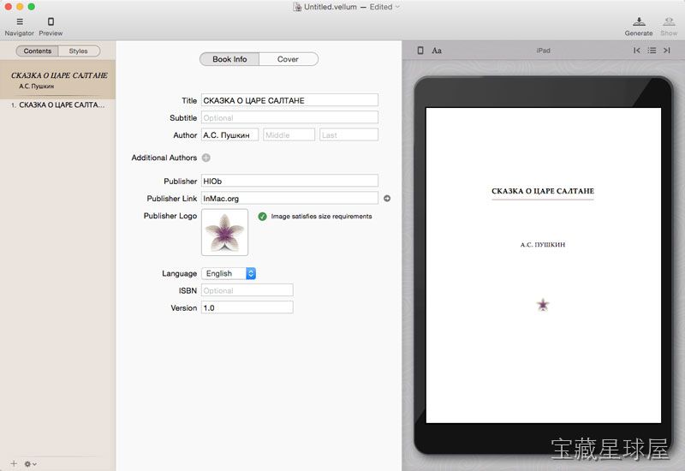Click the Author Middle name field
This screenshot has height=471, width=685.
pos(289,135)
